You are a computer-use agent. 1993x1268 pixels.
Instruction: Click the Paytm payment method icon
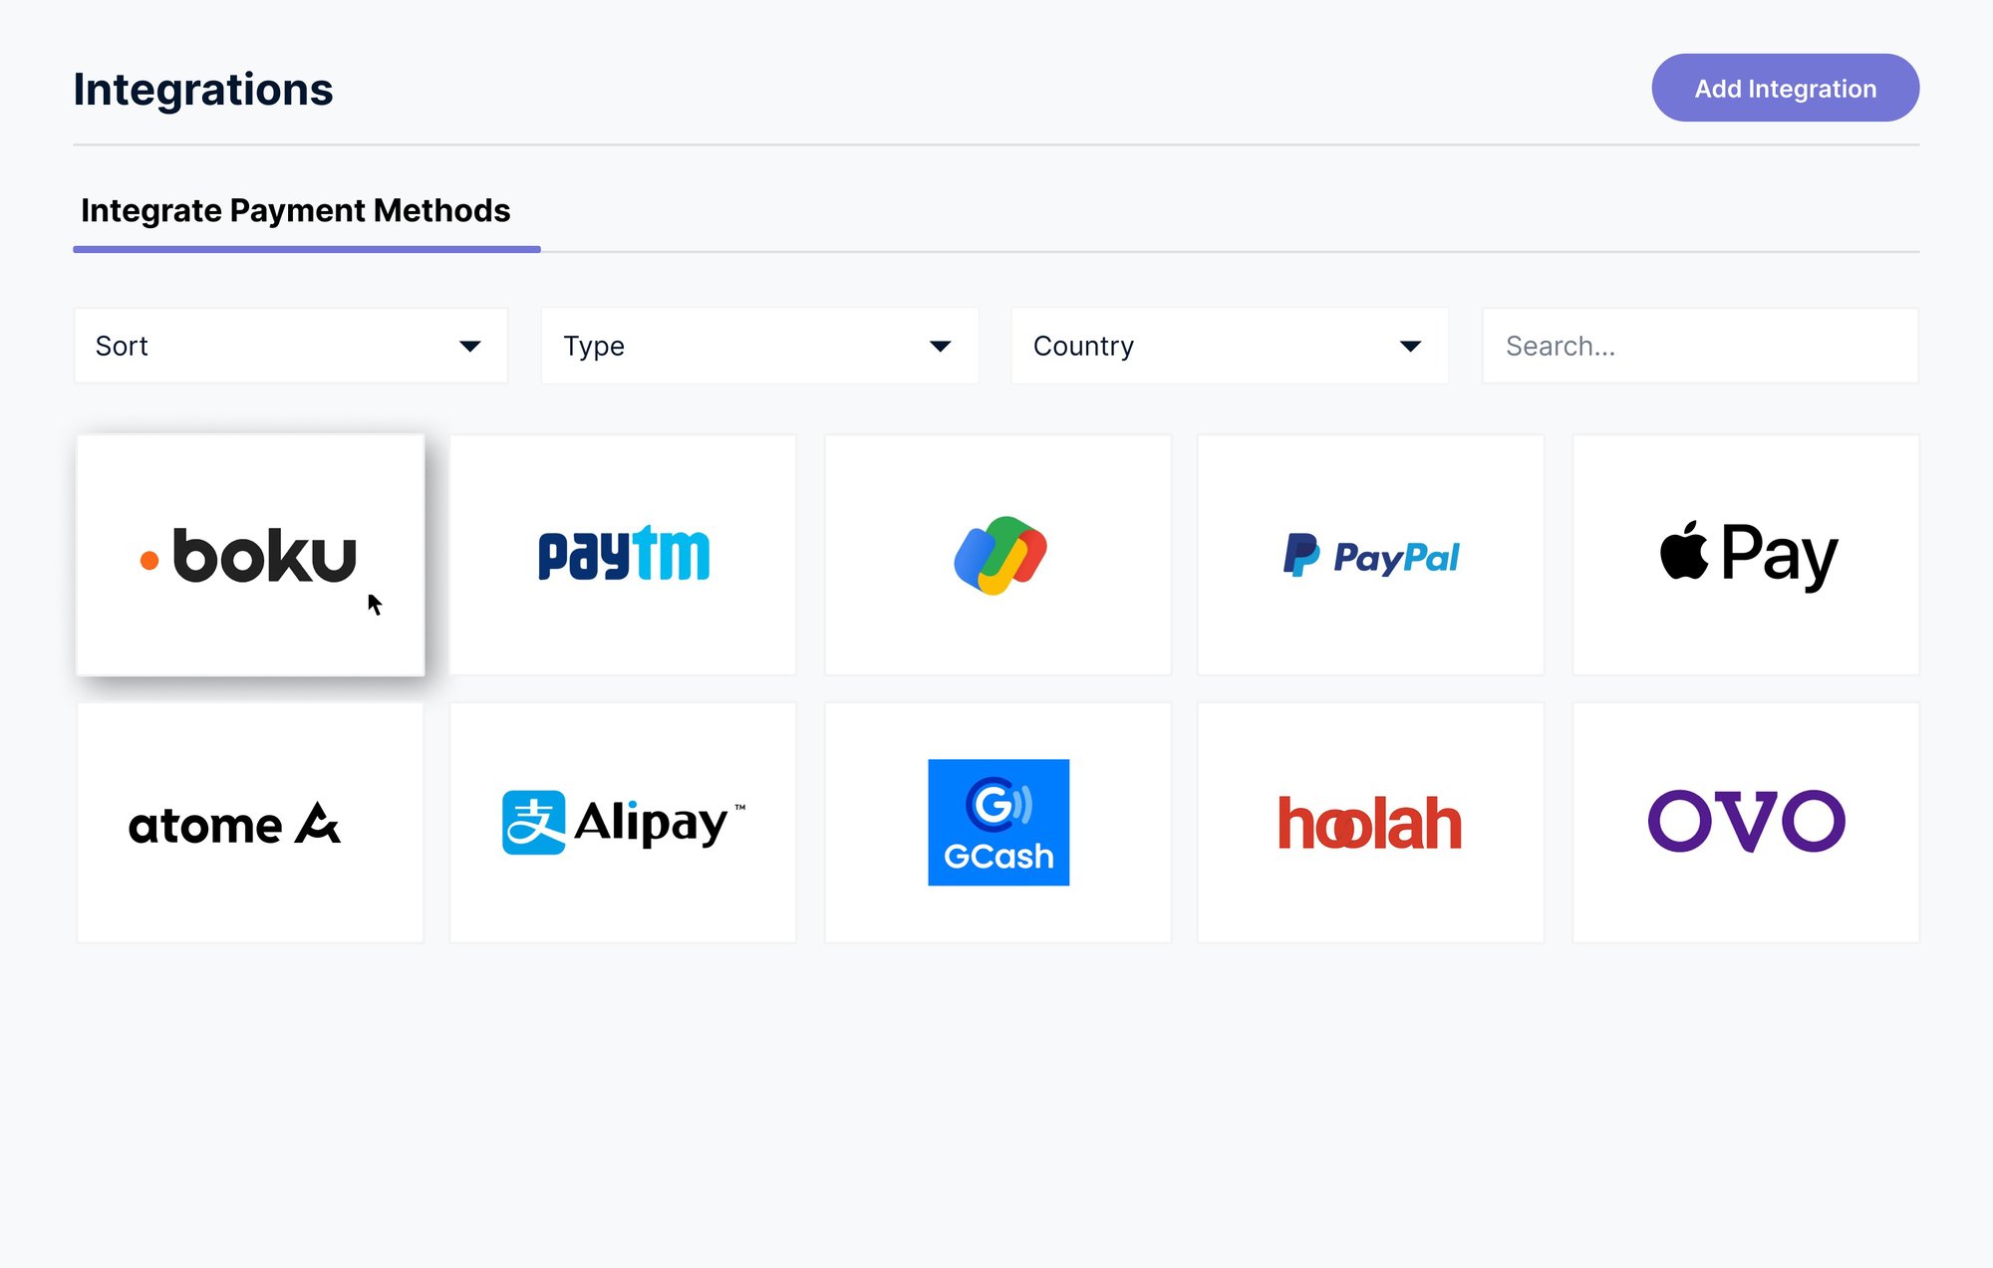click(x=625, y=554)
